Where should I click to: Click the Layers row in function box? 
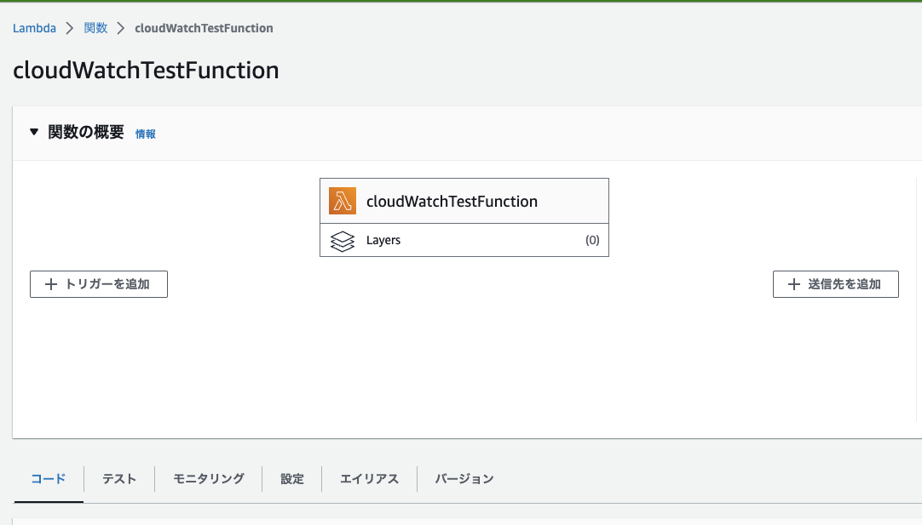(464, 240)
